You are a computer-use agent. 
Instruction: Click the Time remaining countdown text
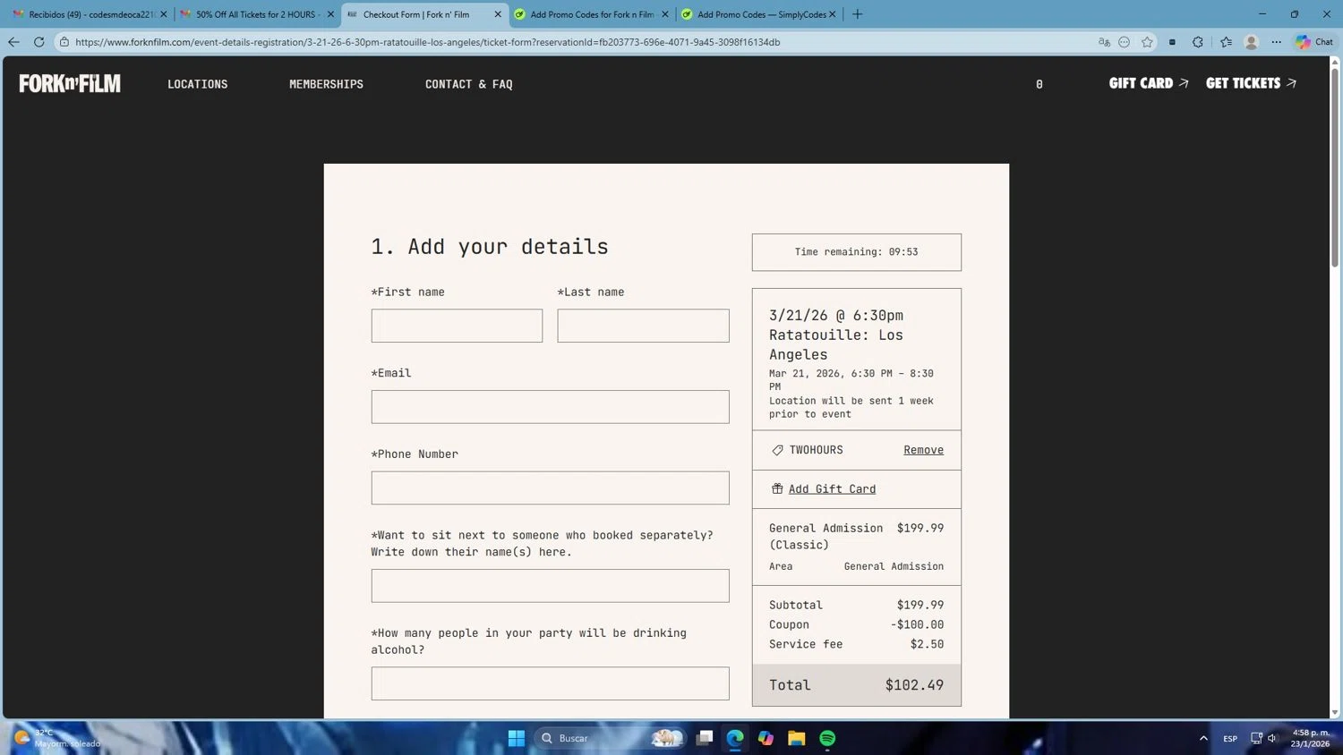(x=856, y=252)
